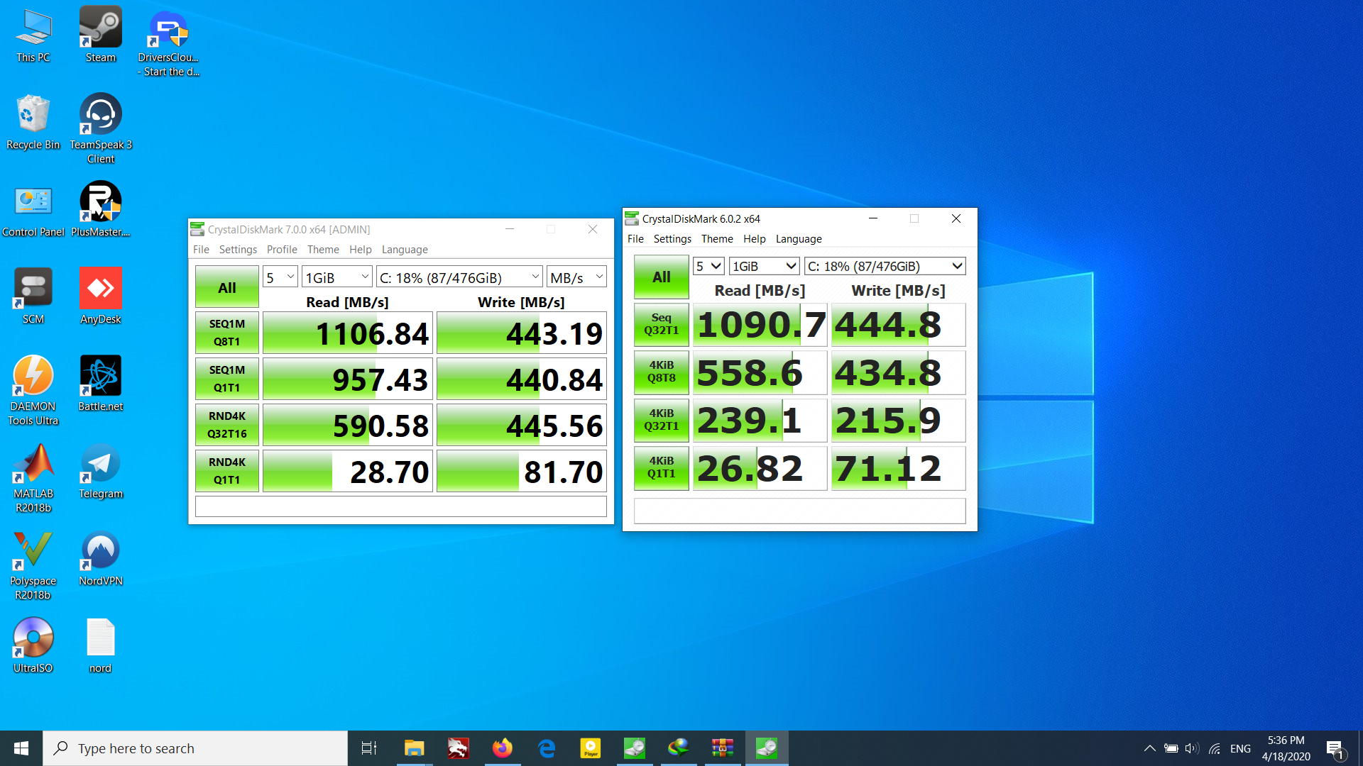Viewport: 1363px width, 766px height.
Task: Start the RND4K Q32T16 benchmark
Action: click(x=227, y=425)
